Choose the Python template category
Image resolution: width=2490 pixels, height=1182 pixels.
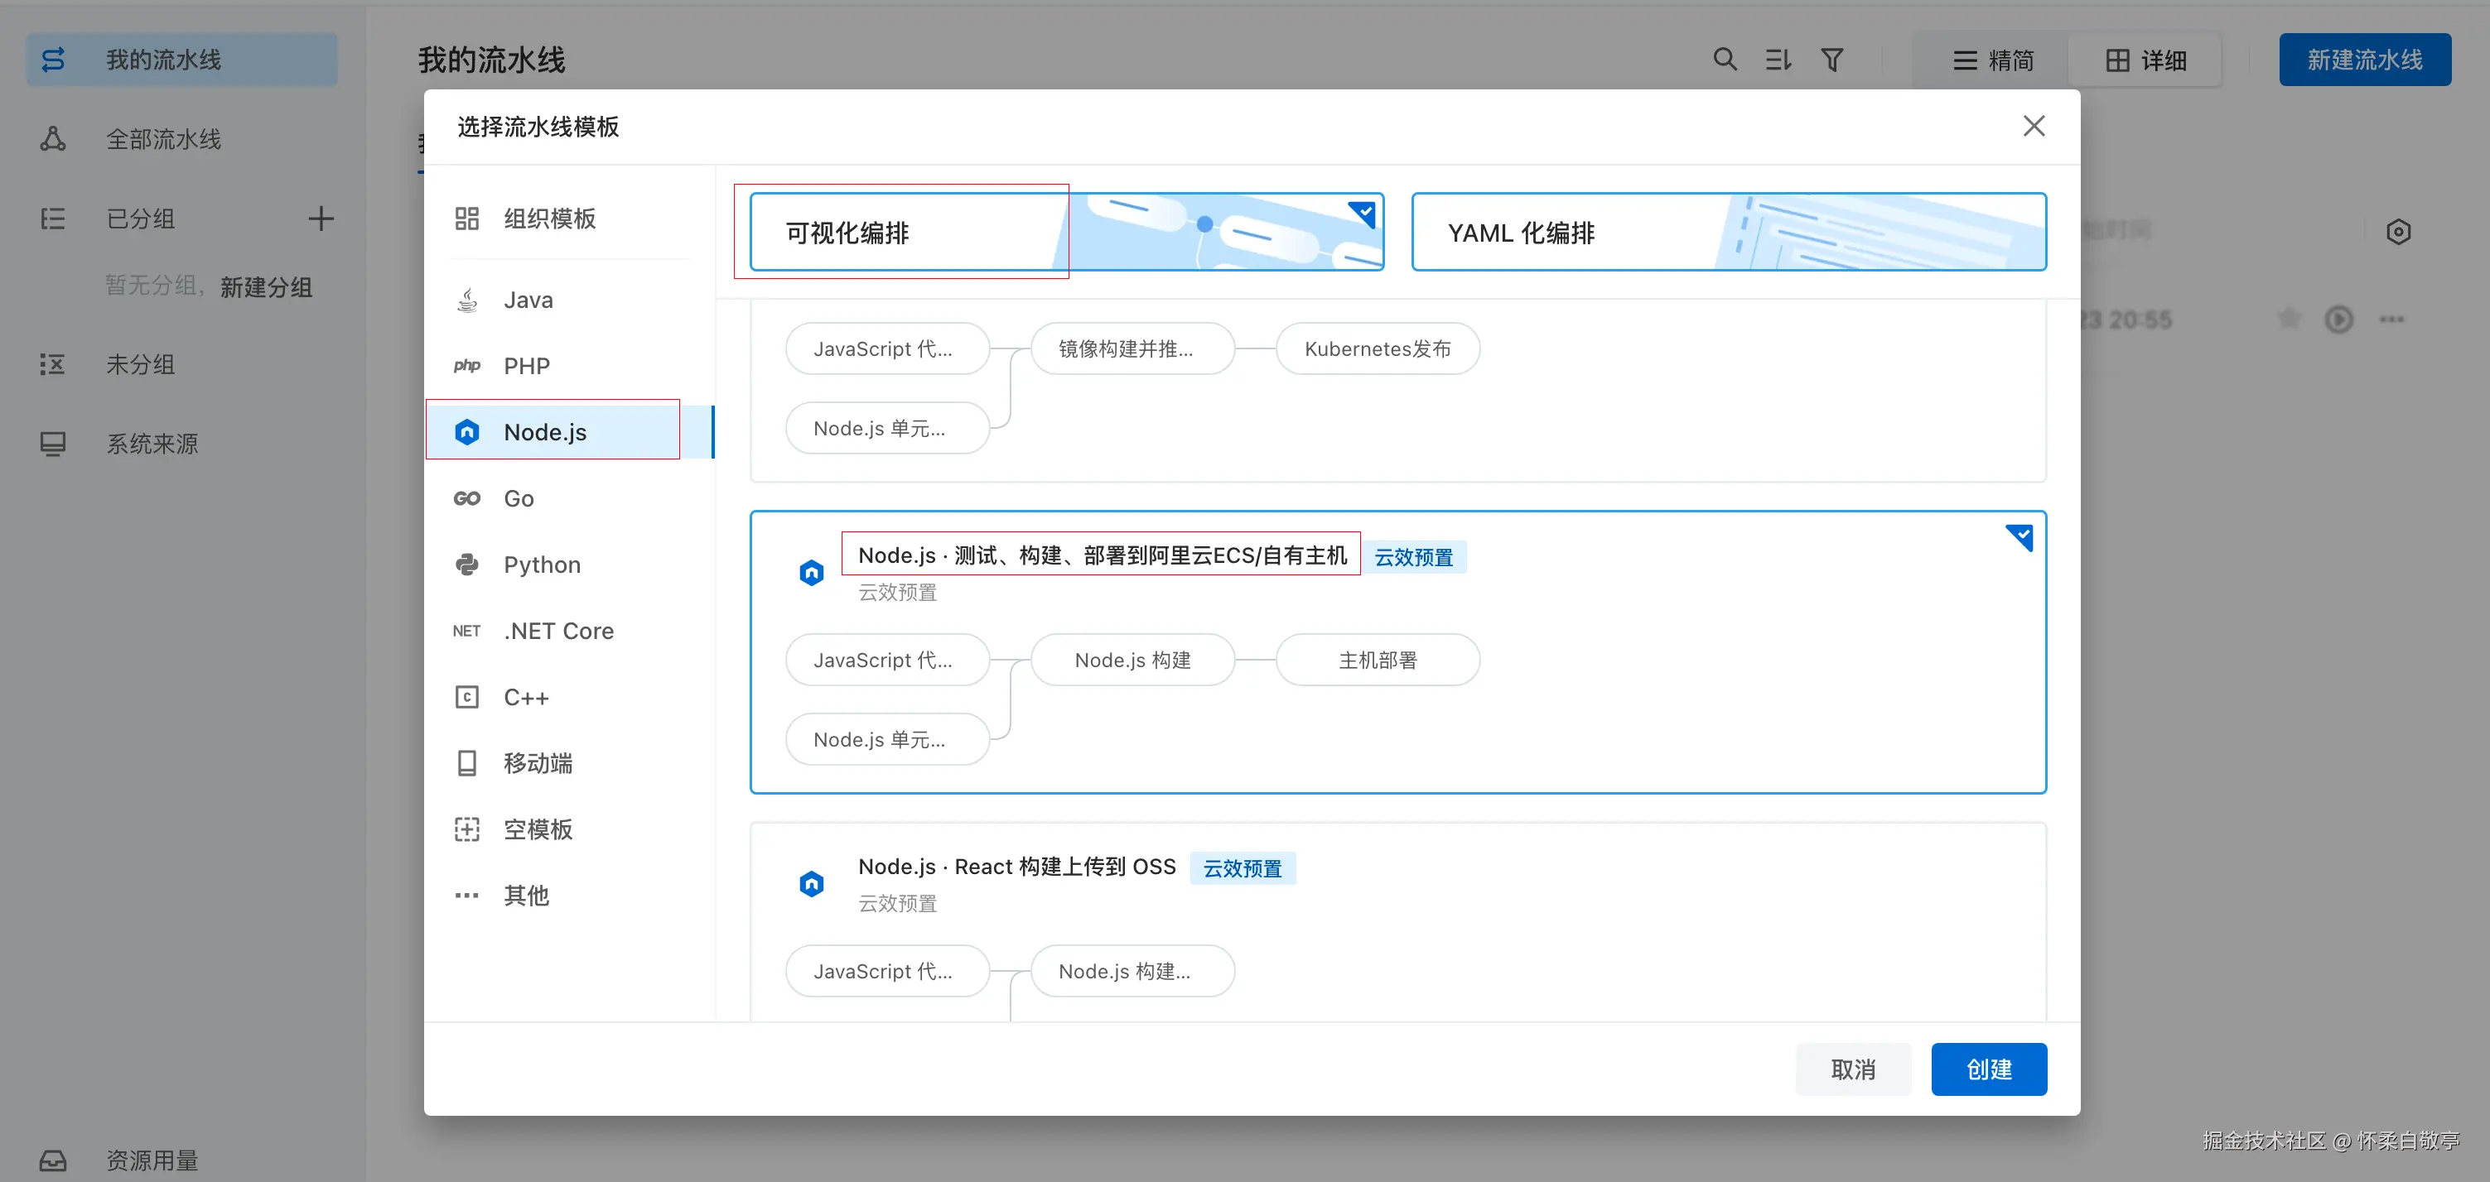point(570,564)
